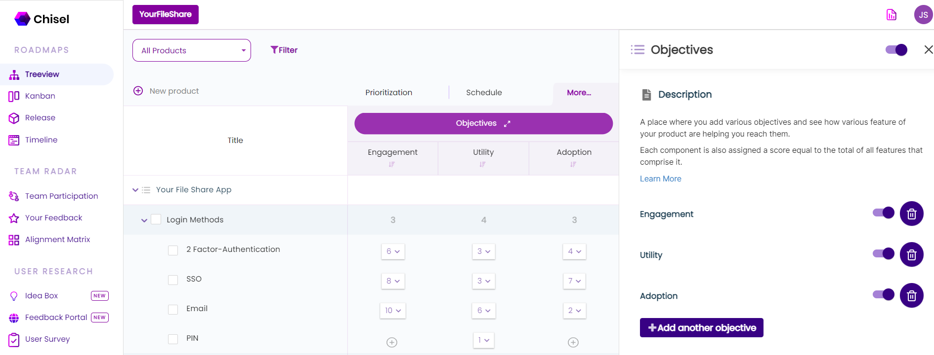Image resolution: width=934 pixels, height=355 pixels.
Task: Disable the main Objectives panel toggle
Action: point(896,50)
